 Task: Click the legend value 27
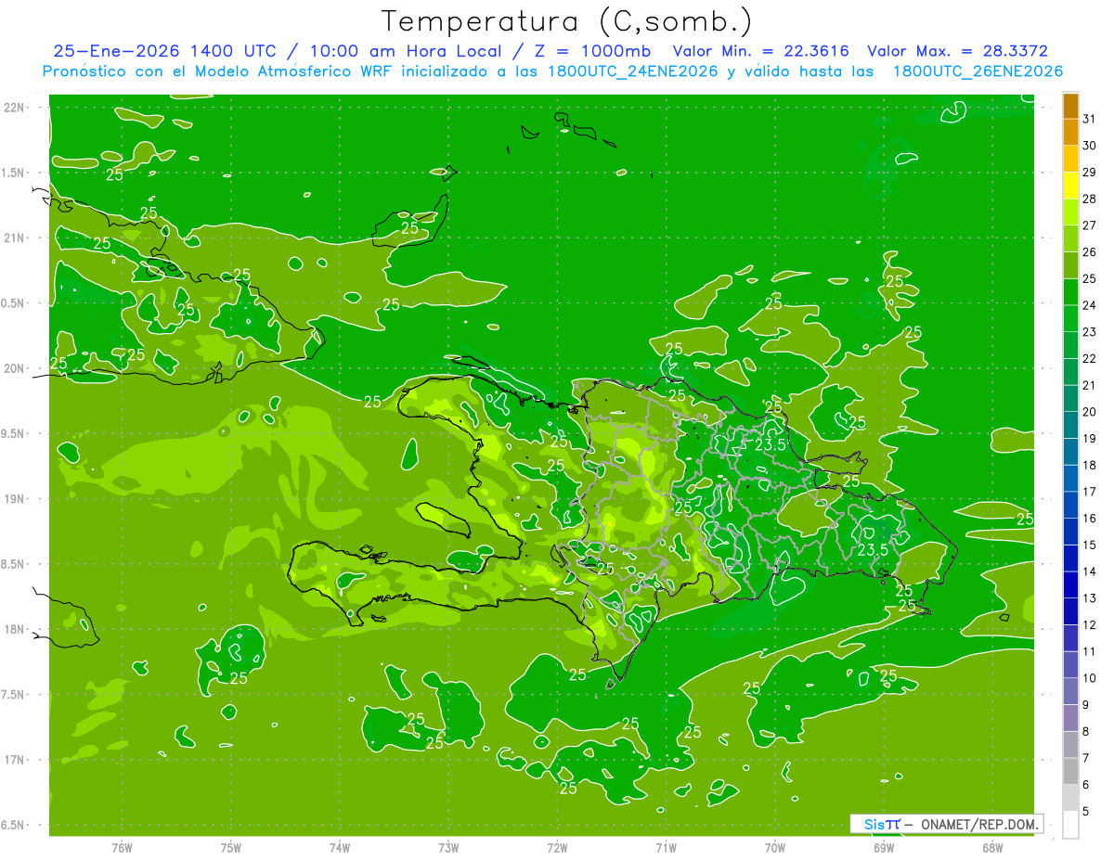(x=1089, y=225)
